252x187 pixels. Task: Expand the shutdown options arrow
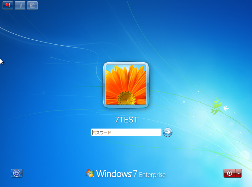[239, 173]
